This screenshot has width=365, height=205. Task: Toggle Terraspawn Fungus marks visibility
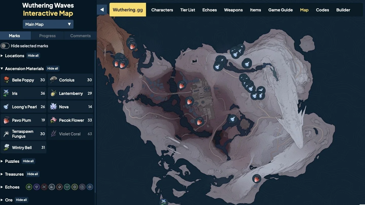point(24,134)
